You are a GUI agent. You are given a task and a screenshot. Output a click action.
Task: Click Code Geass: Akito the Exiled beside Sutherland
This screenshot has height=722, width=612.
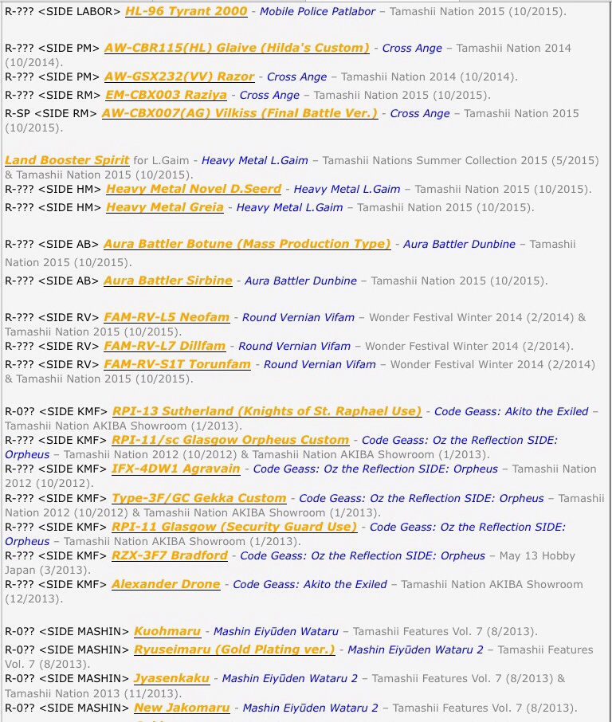511,411
